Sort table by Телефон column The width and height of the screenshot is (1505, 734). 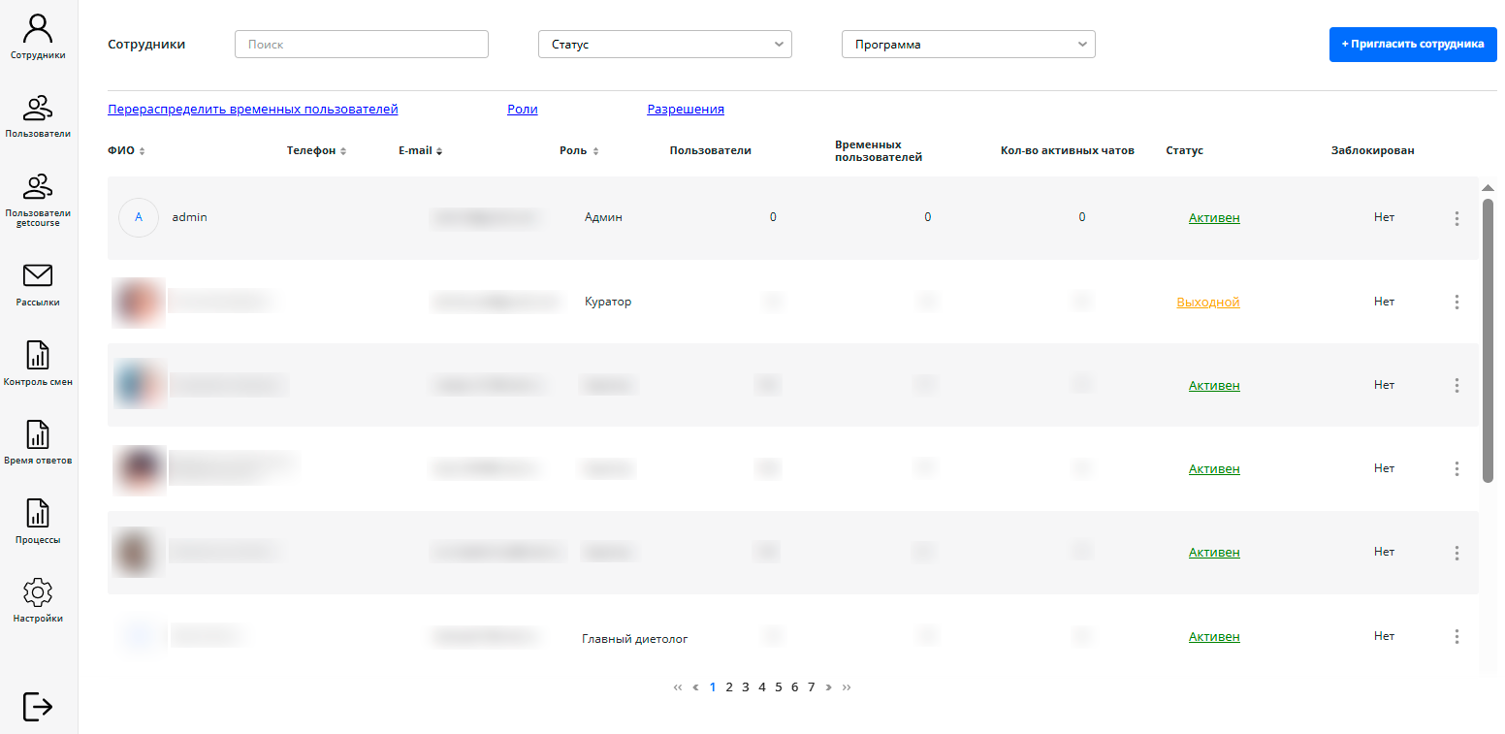(317, 151)
